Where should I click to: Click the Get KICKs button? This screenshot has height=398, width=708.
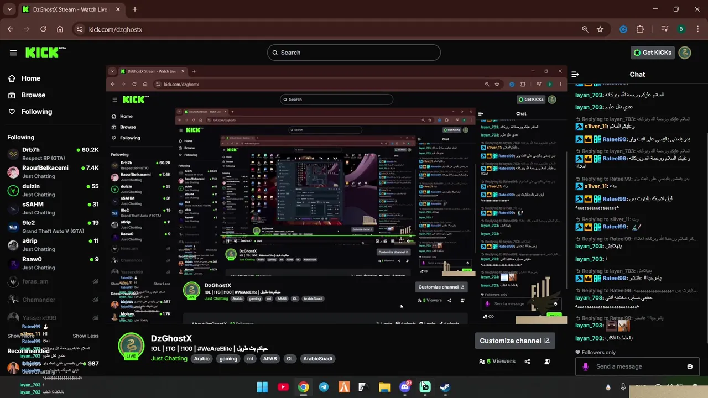point(653,53)
